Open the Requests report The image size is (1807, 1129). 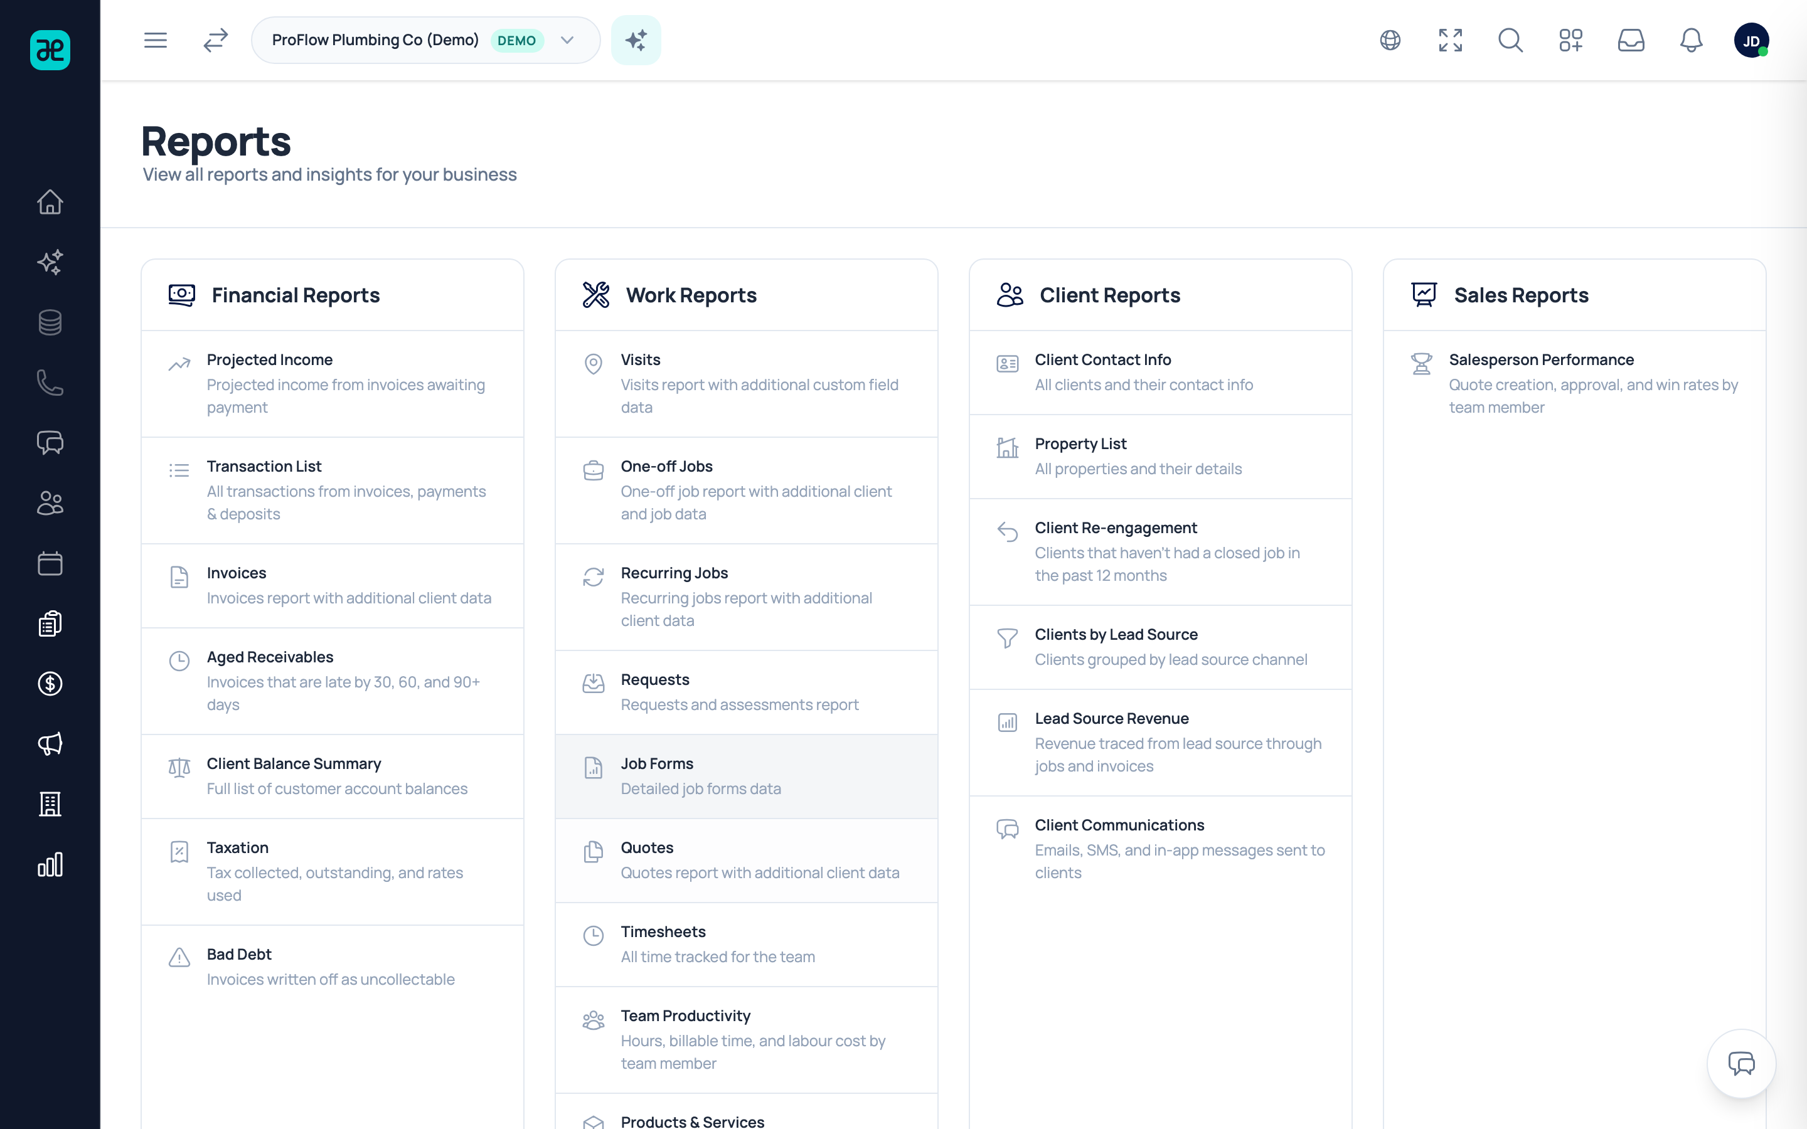tap(747, 692)
